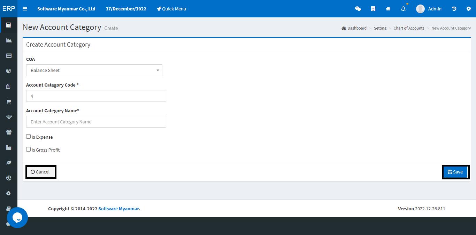
Task: Click the Cancel button
Action: point(40,172)
